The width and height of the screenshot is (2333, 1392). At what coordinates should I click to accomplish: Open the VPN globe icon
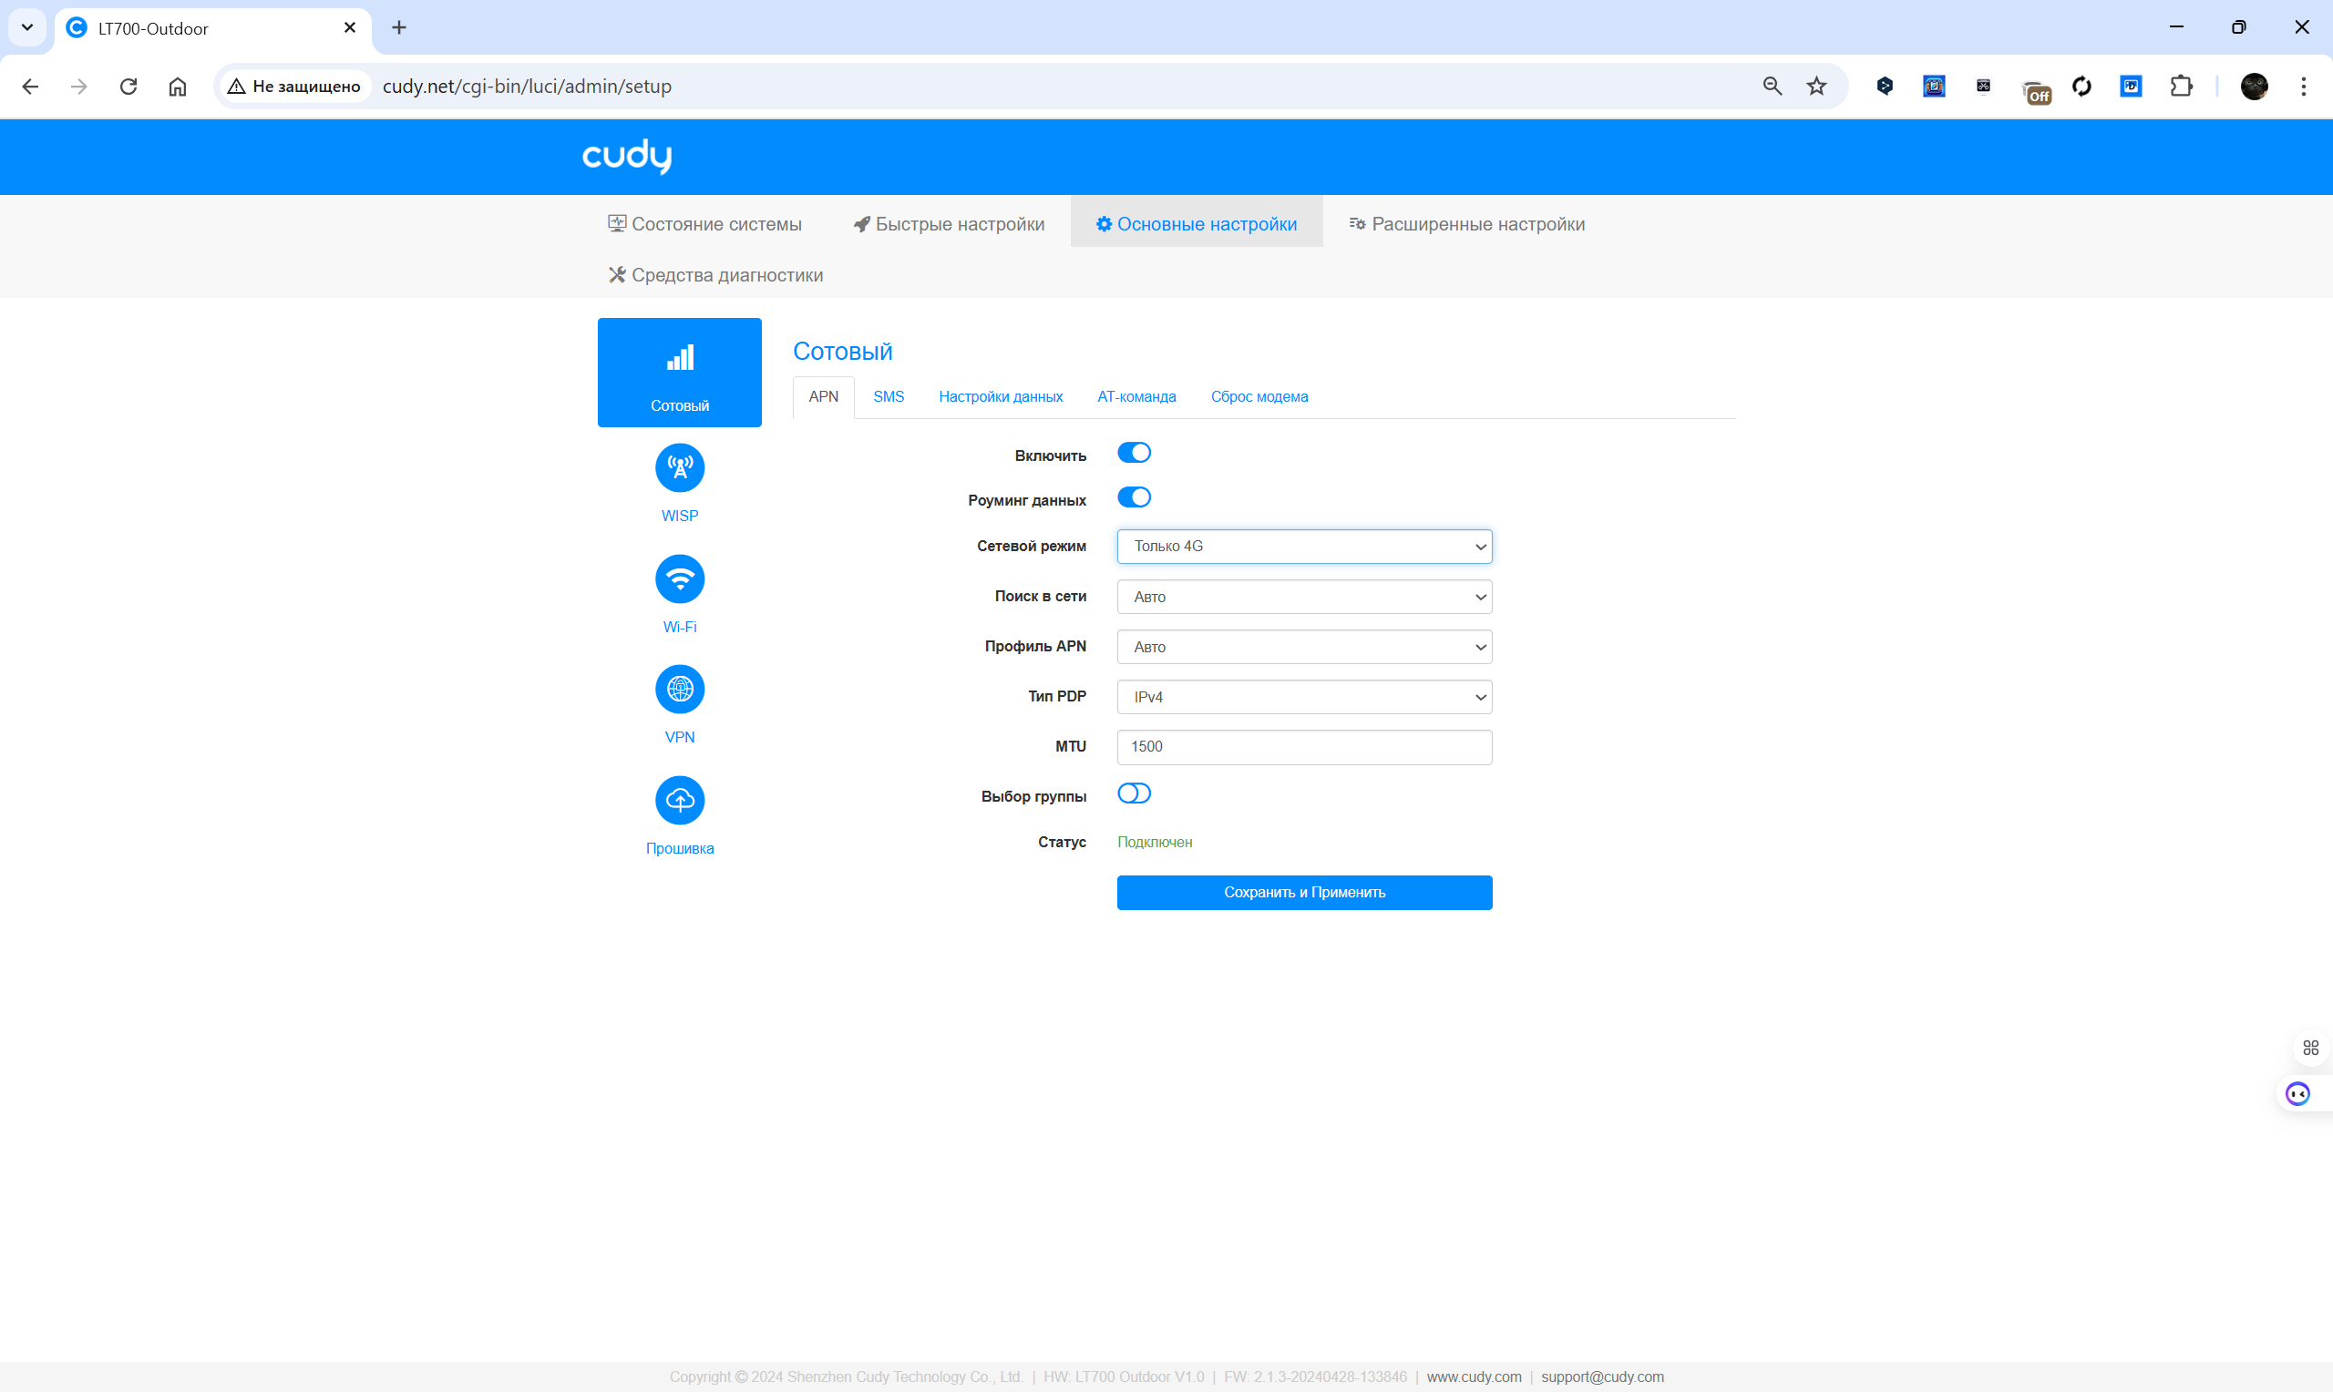tap(679, 690)
